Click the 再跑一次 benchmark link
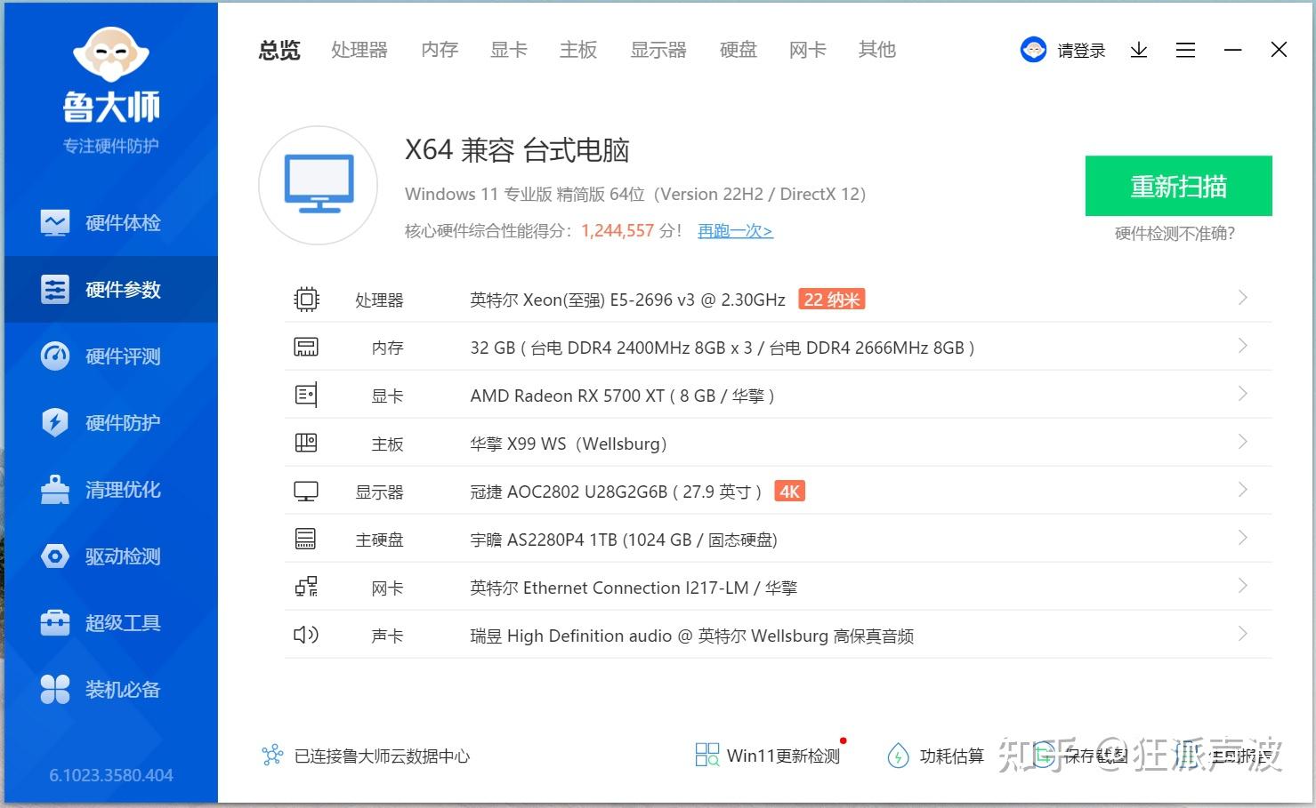Screen dimensions: 1316x808 (734, 230)
